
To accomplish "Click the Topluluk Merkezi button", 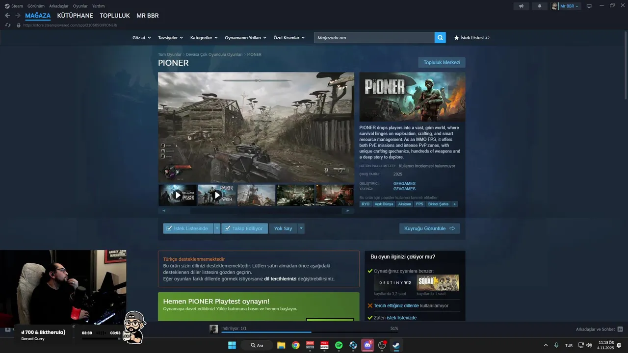I will point(442,62).
